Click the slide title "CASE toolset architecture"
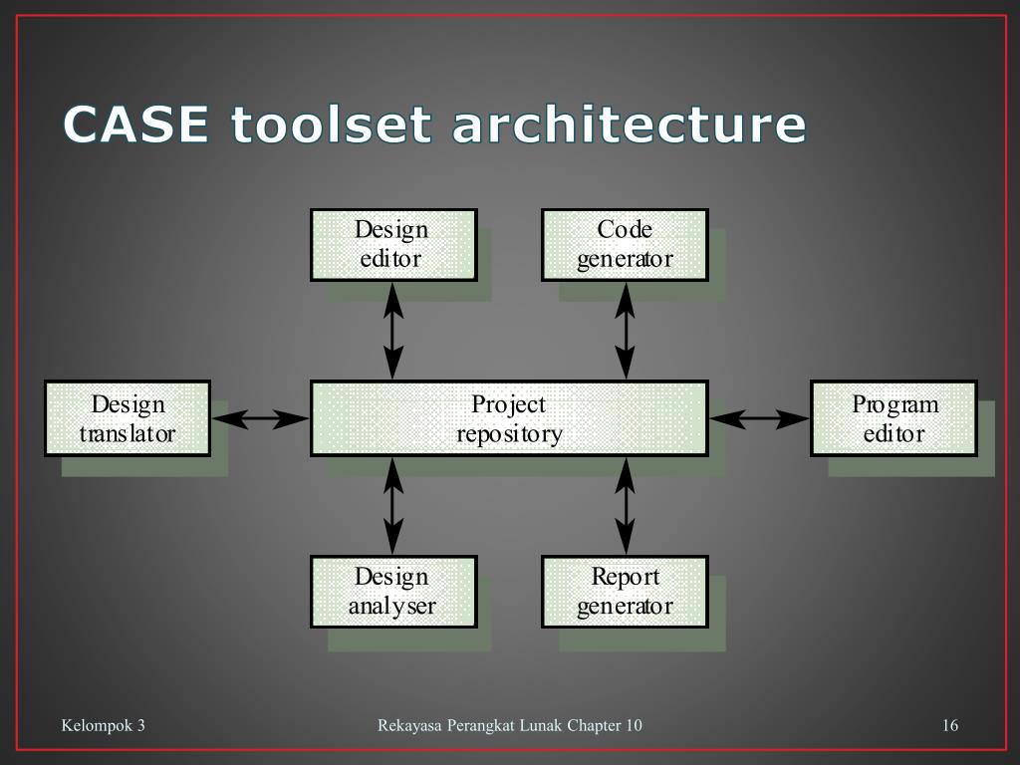Image resolution: width=1020 pixels, height=765 pixels. point(434,124)
